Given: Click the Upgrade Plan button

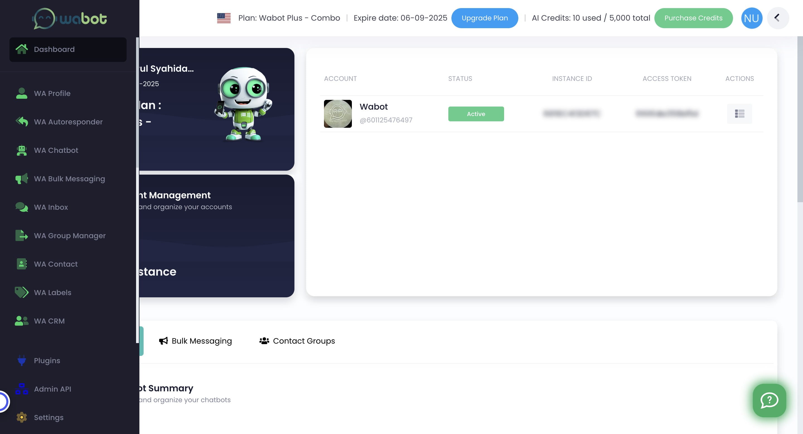Looking at the screenshot, I should (x=485, y=18).
